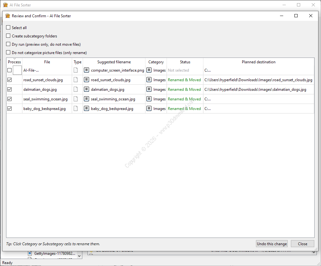Enable Create subcategory folders option
321x266 pixels.
tap(8, 36)
